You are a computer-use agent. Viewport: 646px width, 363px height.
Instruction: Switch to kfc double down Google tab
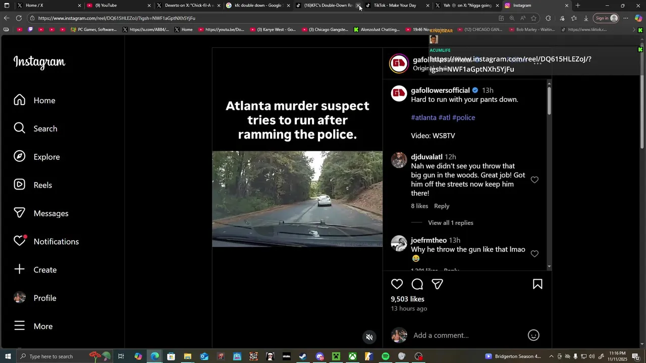point(258,6)
